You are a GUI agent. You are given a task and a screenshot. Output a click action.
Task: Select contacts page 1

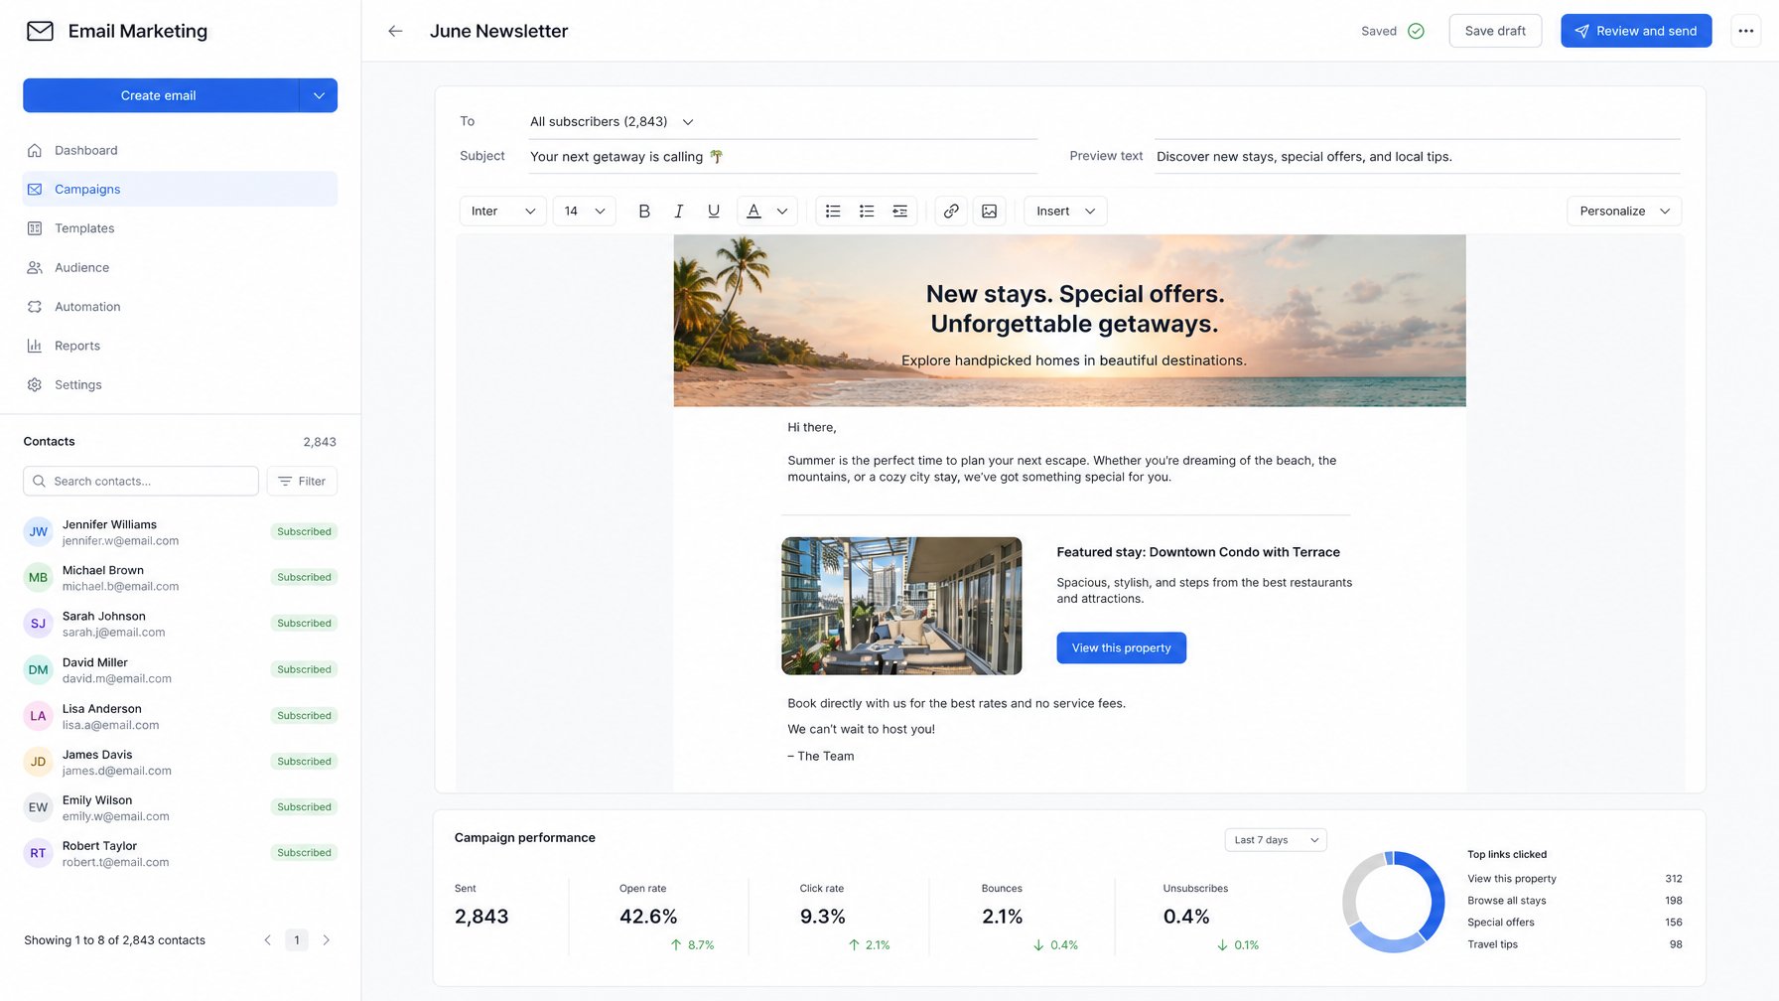coord(297,939)
